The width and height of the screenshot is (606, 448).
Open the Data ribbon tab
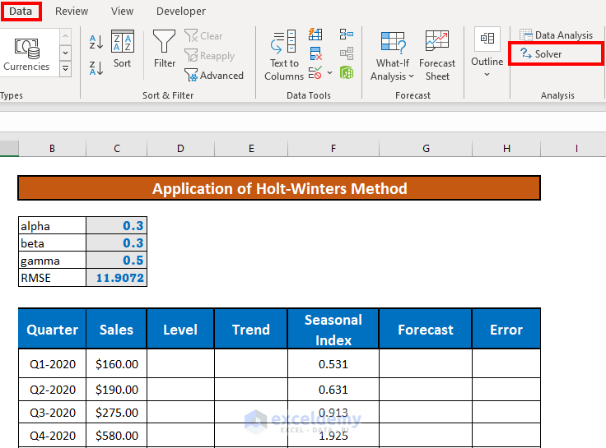(x=21, y=12)
